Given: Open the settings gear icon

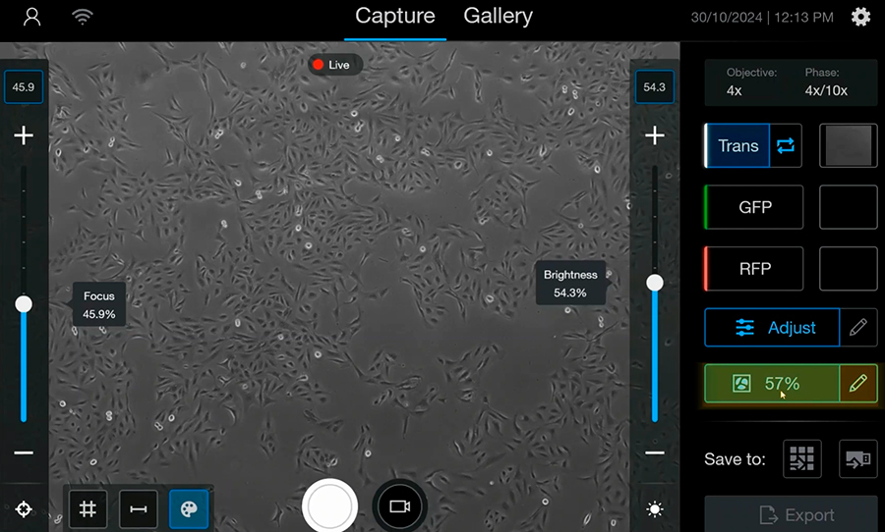Looking at the screenshot, I should click(860, 17).
